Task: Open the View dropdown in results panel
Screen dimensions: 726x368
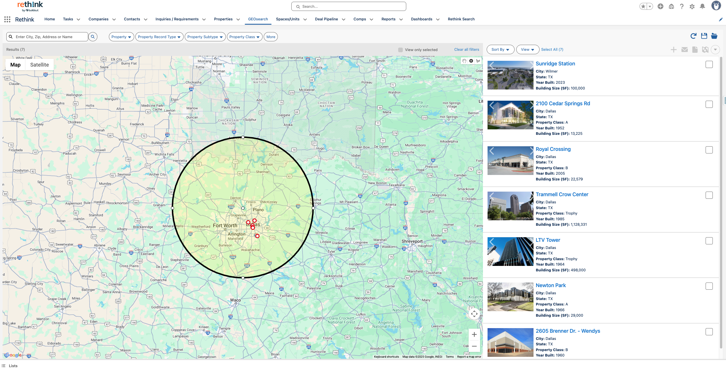Action: click(x=527, y=50)
